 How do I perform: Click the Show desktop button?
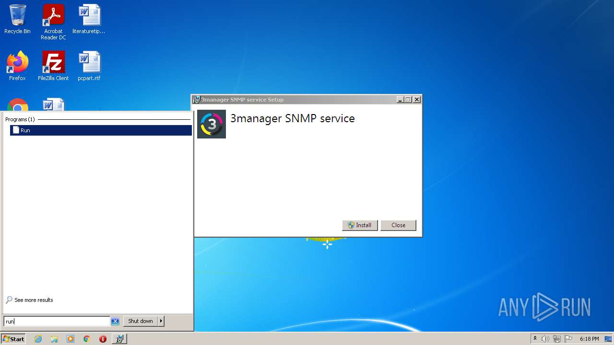coord(608,339)
